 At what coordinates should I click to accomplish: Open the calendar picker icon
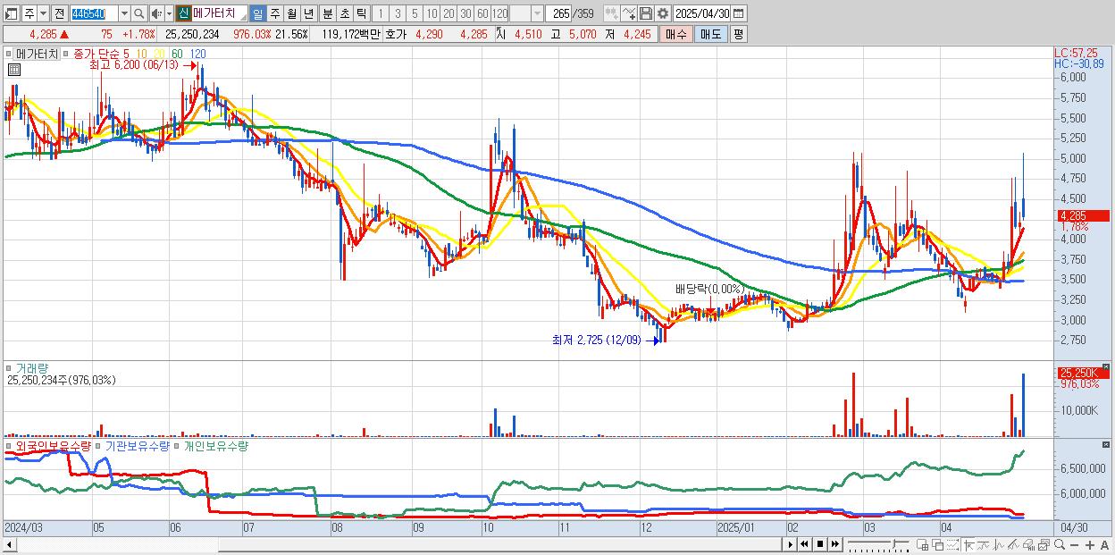739,13
